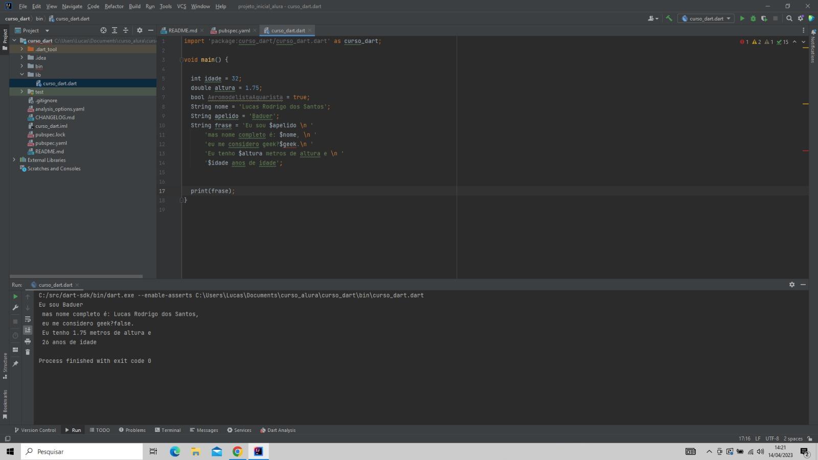Open editor tabs more-options menu
Screen dimensions: 818x460
[x=803, y=30]
